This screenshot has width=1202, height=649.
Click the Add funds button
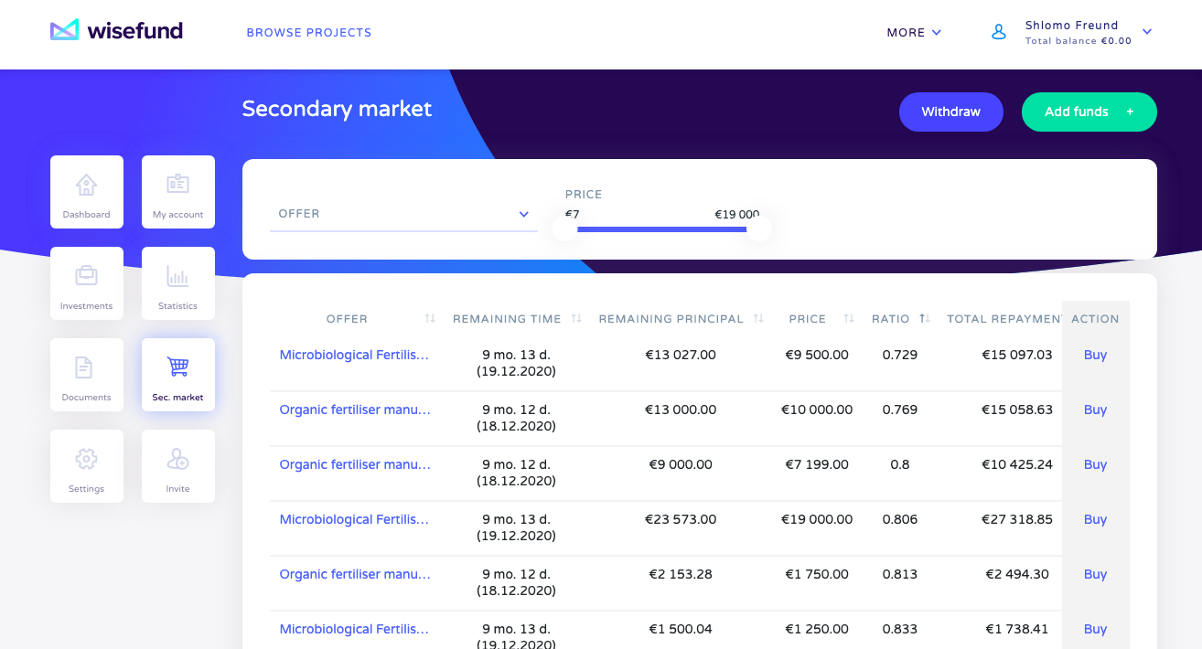tap(1089, 112)
